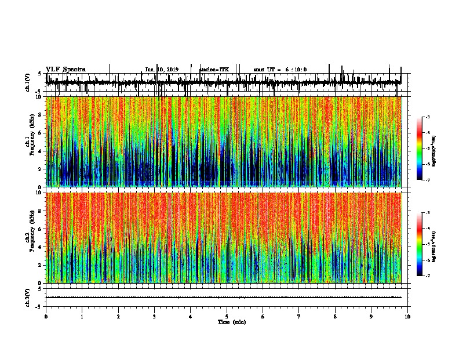Click the "Time (min)" axis title

click(x=232, y=322)
